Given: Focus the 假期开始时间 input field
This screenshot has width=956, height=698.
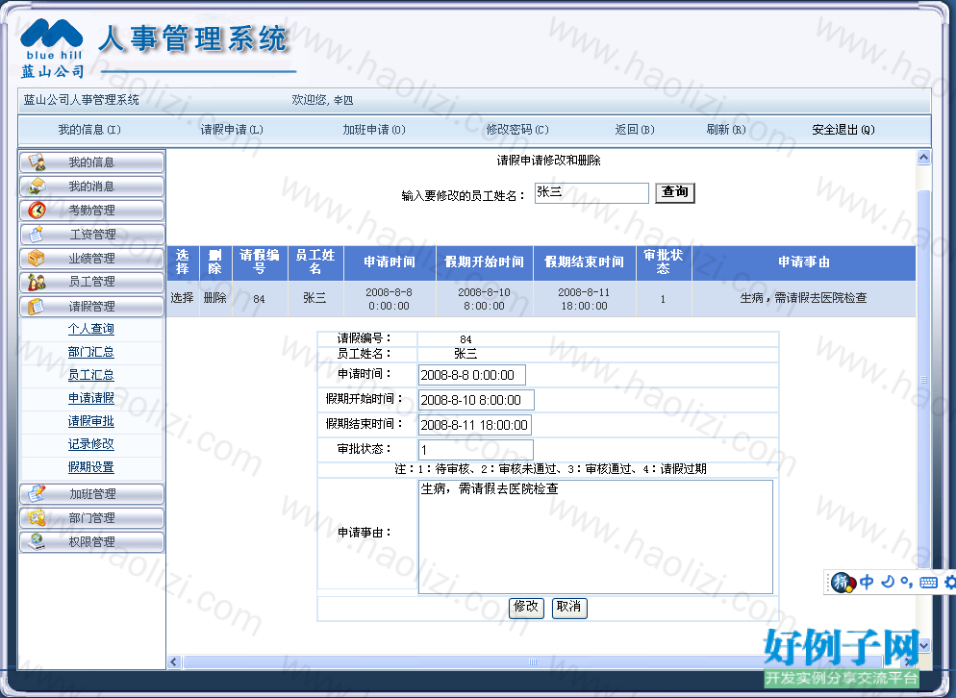Looking at the screenshot, I should tap(476, 400).
